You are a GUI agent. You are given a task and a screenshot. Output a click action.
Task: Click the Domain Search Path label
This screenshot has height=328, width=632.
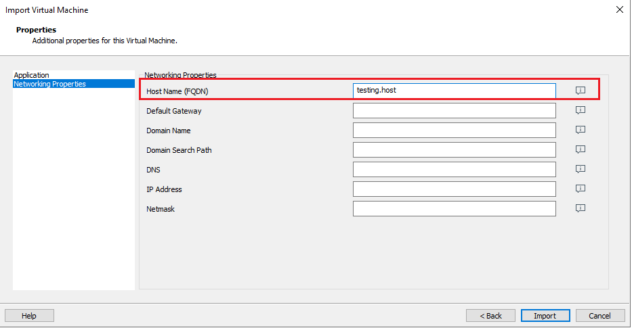point(179,150)
